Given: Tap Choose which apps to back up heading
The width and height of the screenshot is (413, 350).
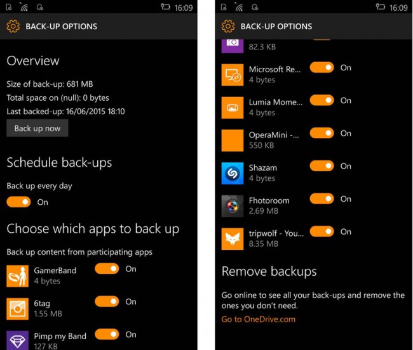Looking at the screenshot, I should coord(93,229).
